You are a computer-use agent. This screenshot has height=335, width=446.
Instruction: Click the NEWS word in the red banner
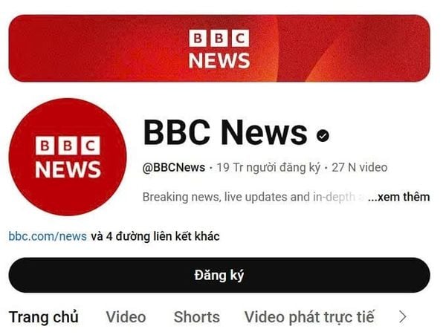tap(219, 60)
